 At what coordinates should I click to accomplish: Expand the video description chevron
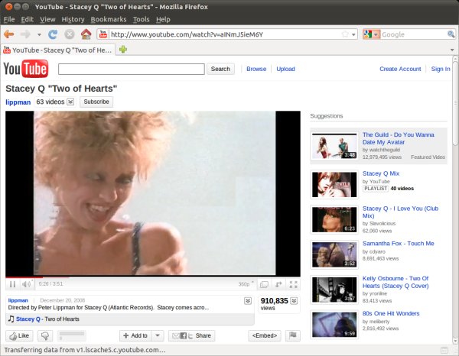248,301
